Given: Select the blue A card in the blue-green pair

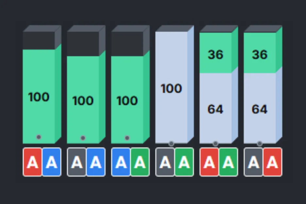Looking at the screenshot, I should point(121,162).
